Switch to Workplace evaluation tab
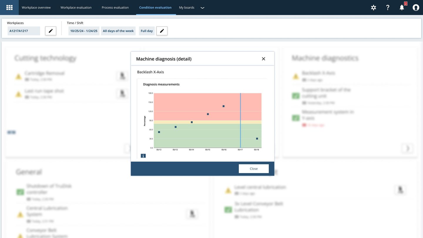The height and width of the screenshot is (238, 423). pos(76,8)
